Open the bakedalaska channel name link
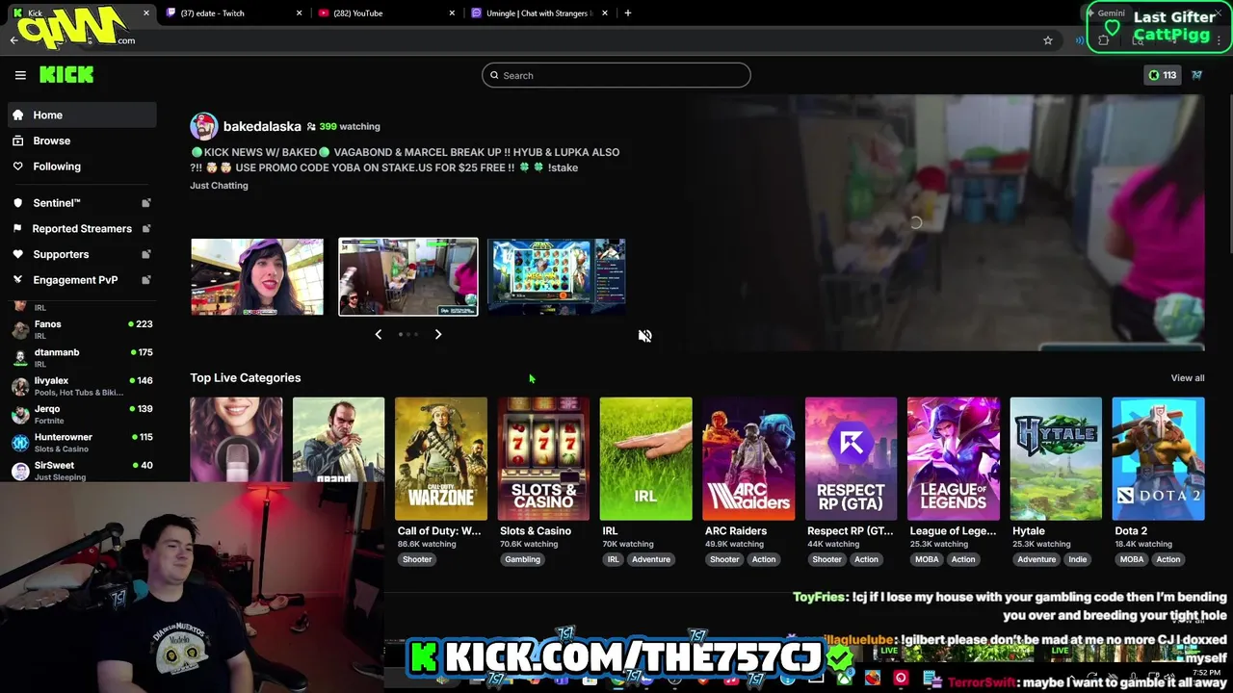 pos(262,126)
